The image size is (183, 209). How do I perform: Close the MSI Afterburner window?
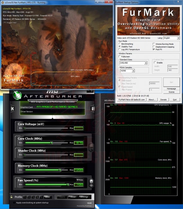coord(92,91)
